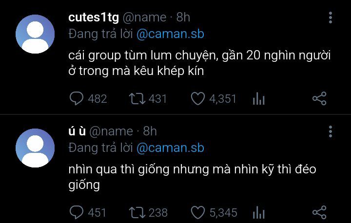The image size is (351, 223).
Task: Open @caman.sb link in second reply
Action: [x=170, y=148]
